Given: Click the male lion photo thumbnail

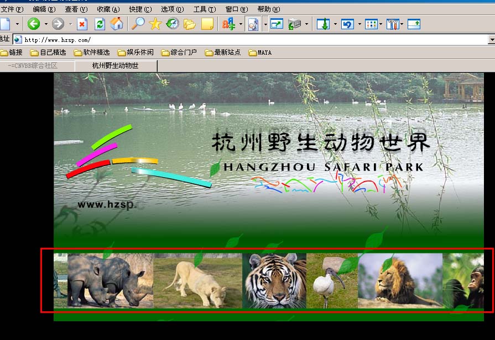Looking at the screenshot, I should (400, 280).
